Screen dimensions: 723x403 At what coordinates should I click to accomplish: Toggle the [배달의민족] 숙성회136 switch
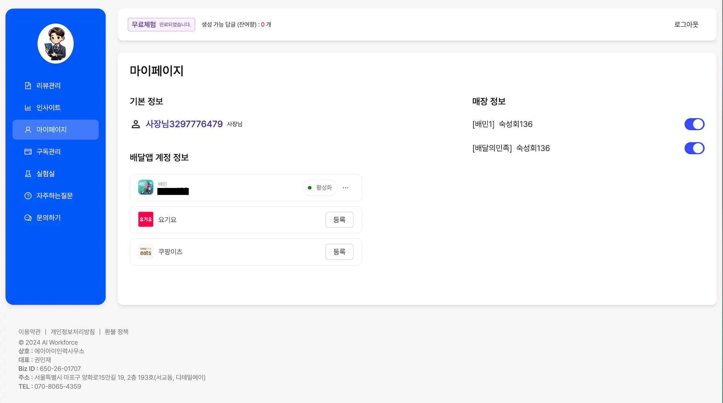694,148
